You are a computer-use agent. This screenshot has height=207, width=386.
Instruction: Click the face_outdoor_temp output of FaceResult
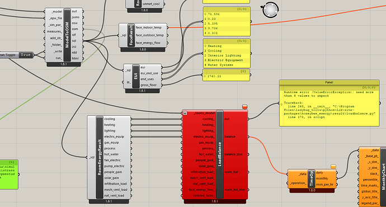pos(150,35)
